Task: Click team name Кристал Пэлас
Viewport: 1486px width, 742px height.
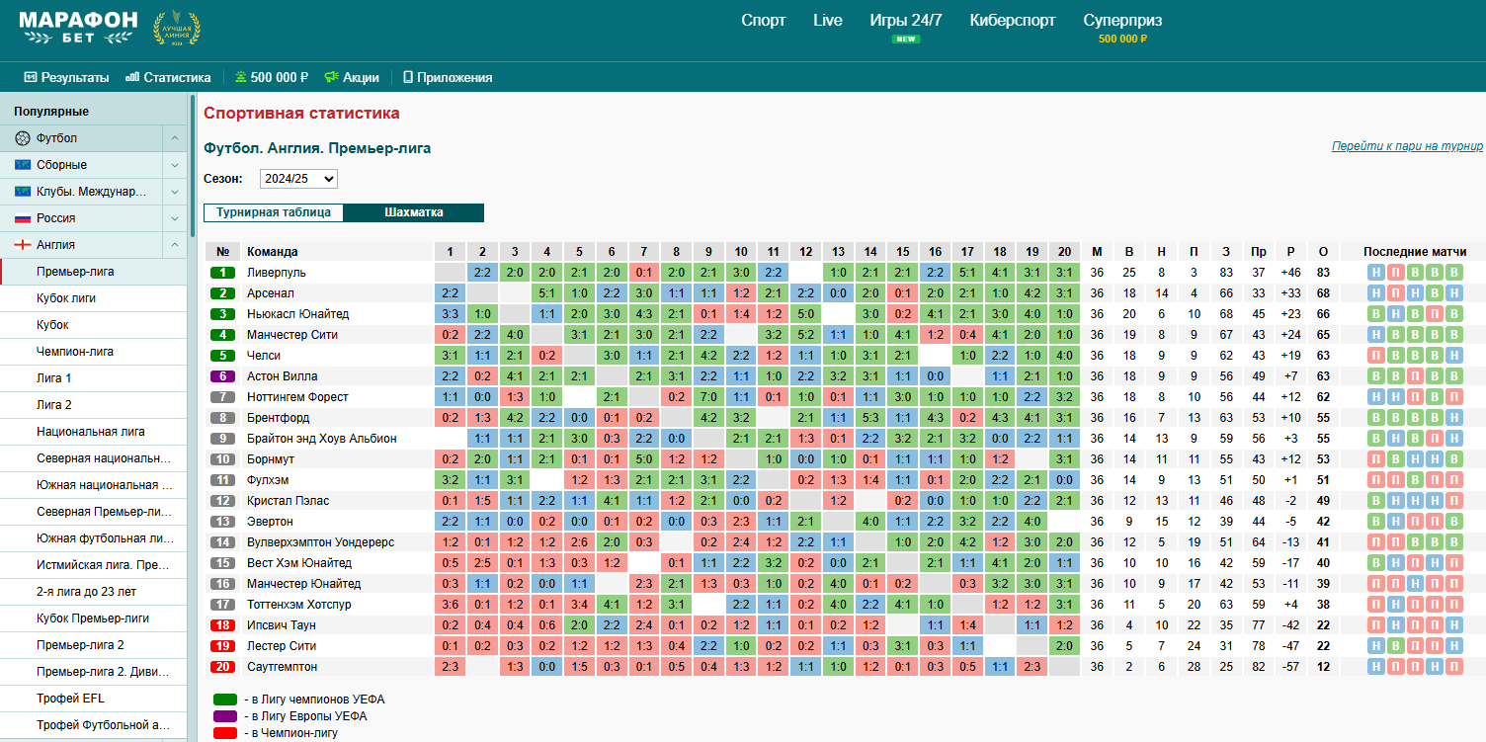Action: [289, 501]
